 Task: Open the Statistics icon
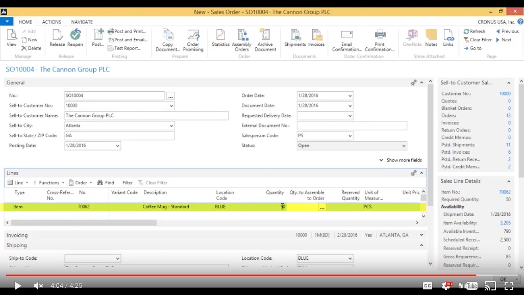(220, 38)
